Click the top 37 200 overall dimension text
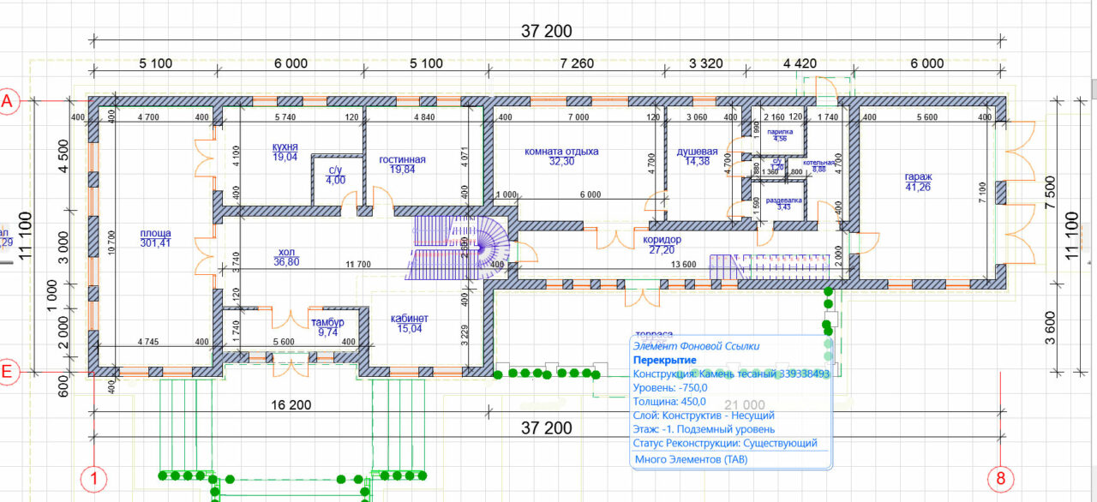Viewport: 1097px width, 502px height. [546, 32]
